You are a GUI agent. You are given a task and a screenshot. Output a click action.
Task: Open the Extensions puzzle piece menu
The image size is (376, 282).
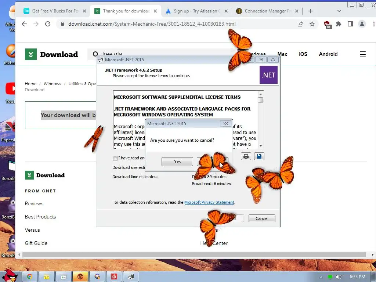coord(339,24)
